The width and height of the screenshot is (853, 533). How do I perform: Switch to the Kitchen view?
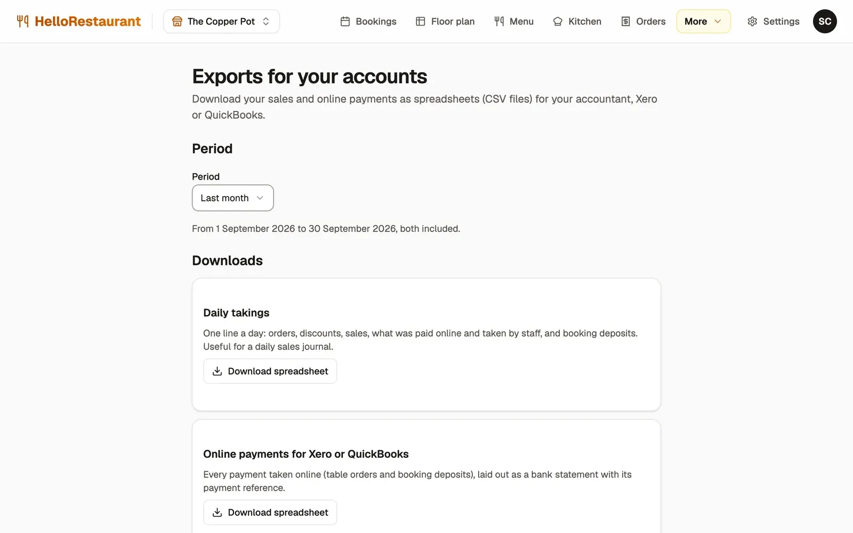pyautogui.click(x=577, y=21)
